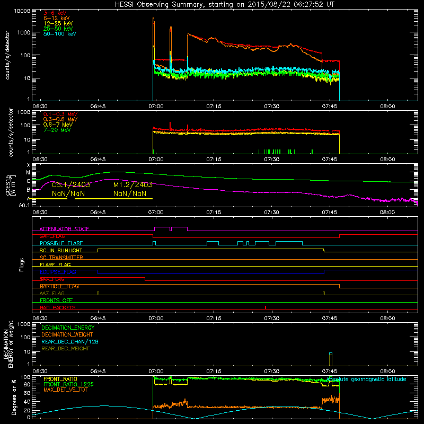Click the yellow 12-25 keV legend label
This screenshot has height=424, width=424.
58,23
